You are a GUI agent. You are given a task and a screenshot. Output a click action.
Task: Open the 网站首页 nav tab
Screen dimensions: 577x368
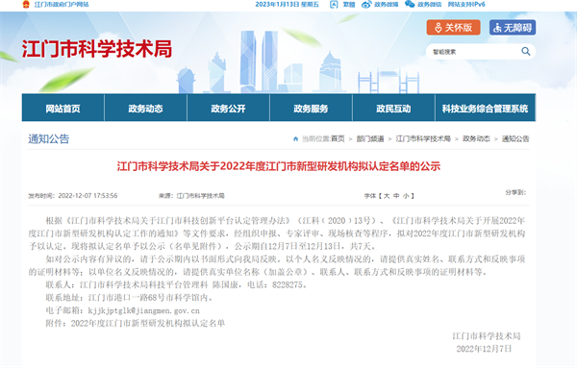pos(63,108)
